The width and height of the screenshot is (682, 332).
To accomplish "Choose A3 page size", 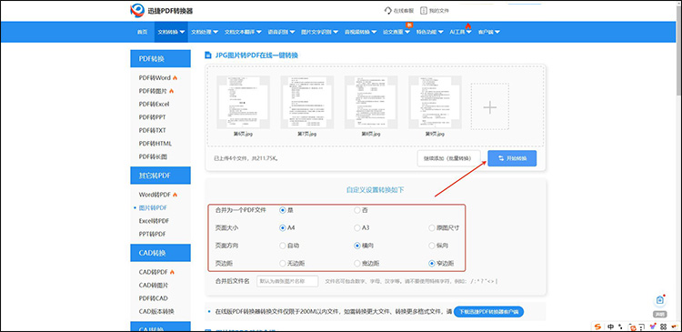I will [357, 227].
